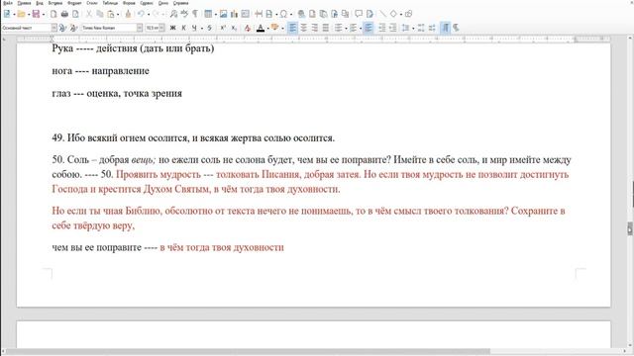Click the line 'нога ---- направление'

click(100, 70)
